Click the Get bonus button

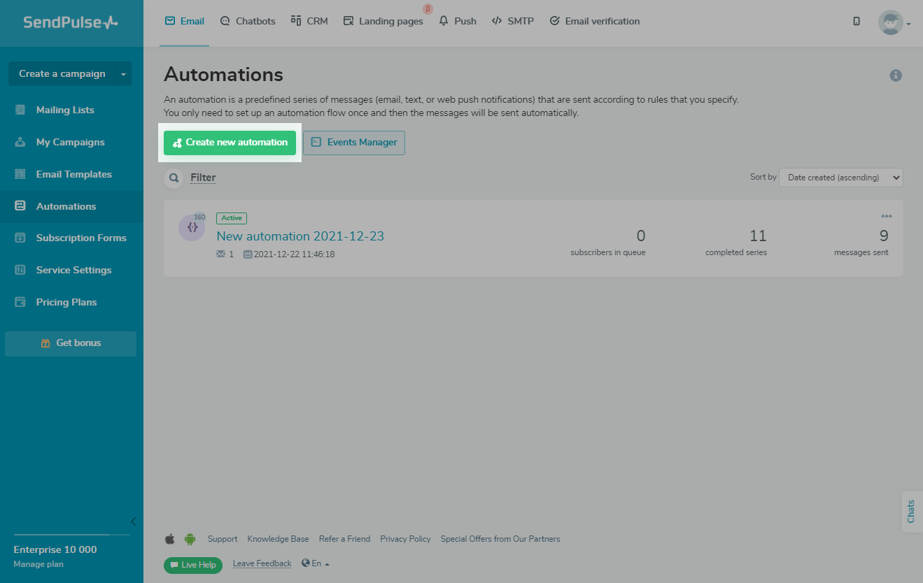71,343
